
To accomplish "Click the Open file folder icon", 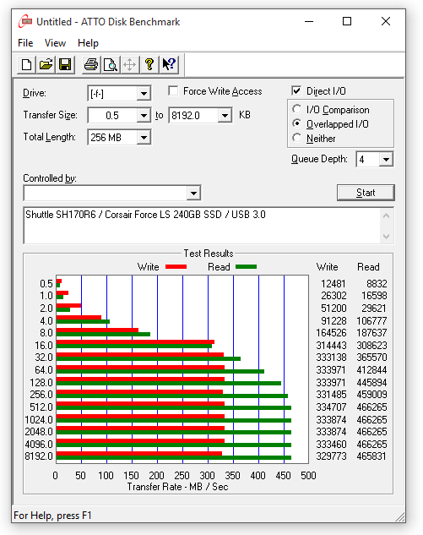I will 46,64.
